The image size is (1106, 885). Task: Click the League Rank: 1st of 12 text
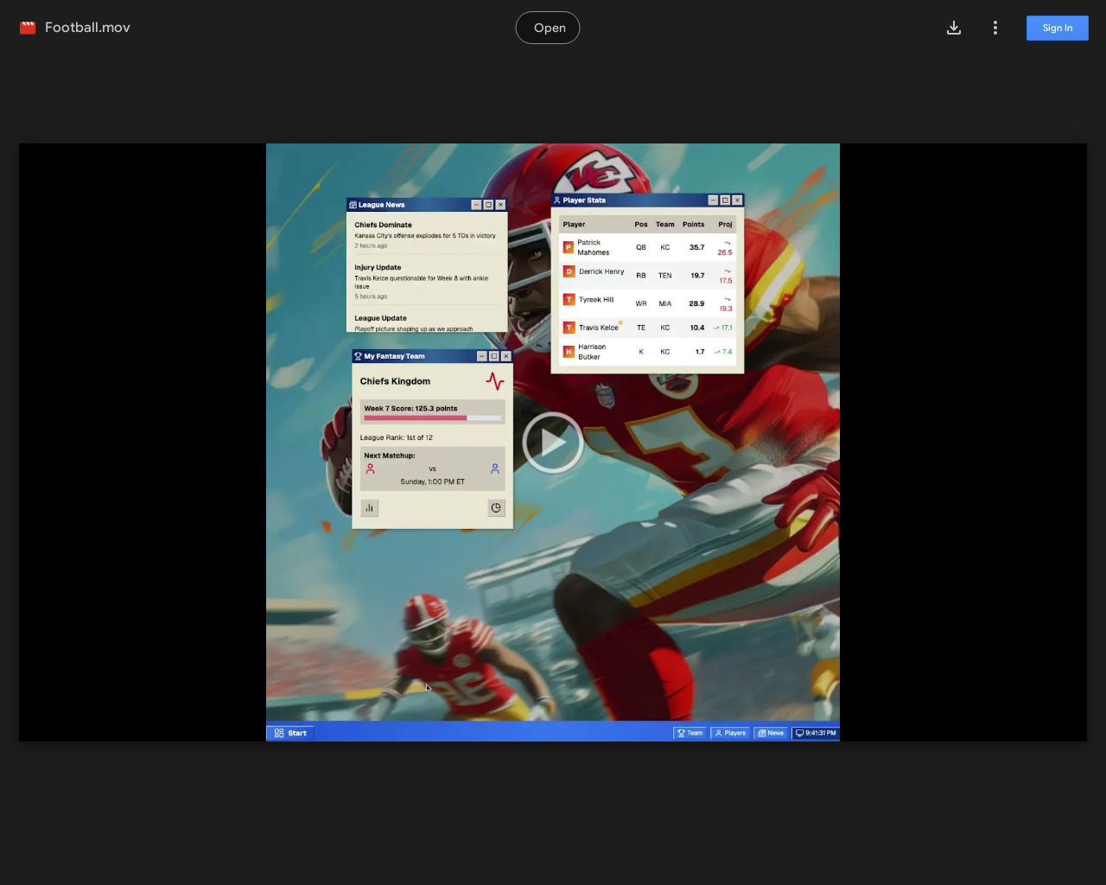click(397, 437)
